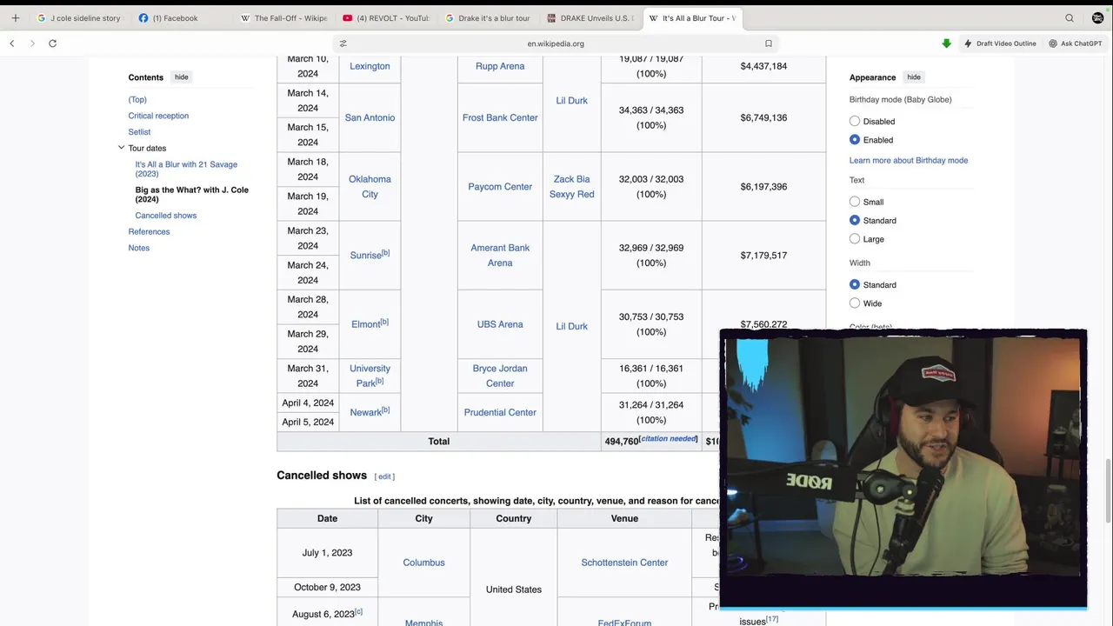Viewport: 1113px width, 626px height.
Task: Focus the en.wikipedia.org address bar
Action: 556,43
